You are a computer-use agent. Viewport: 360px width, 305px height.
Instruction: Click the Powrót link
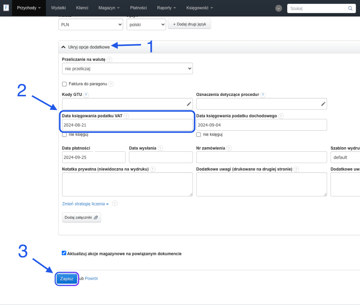click(x=91, y=279)
